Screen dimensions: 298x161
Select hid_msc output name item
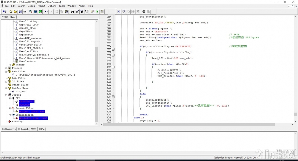click(x=21, y=91)
